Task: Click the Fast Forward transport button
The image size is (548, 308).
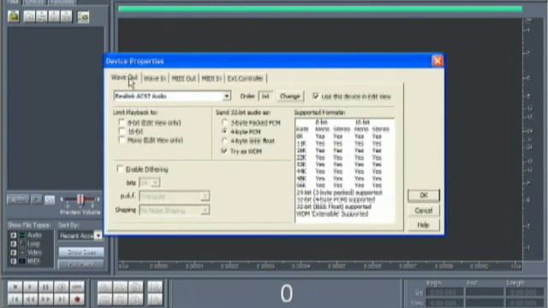Action: pos(45,299)
